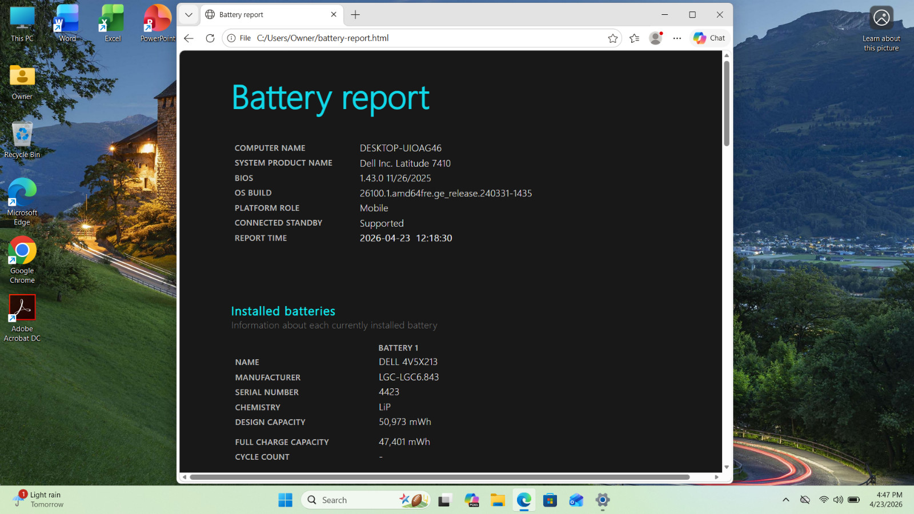View site information File icon

(x=239, y=38)
